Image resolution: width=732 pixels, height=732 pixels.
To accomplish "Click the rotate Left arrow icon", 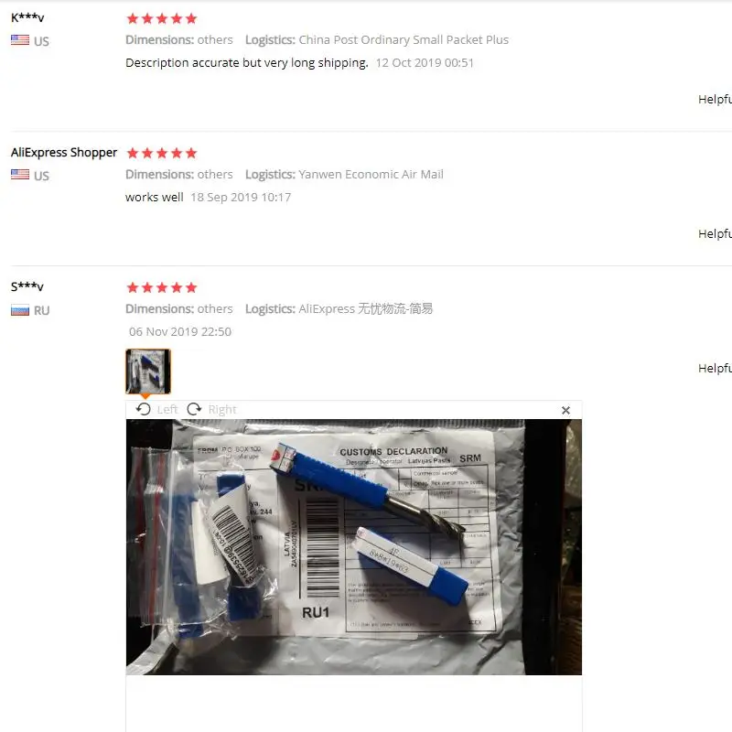I will pos(144,409).
